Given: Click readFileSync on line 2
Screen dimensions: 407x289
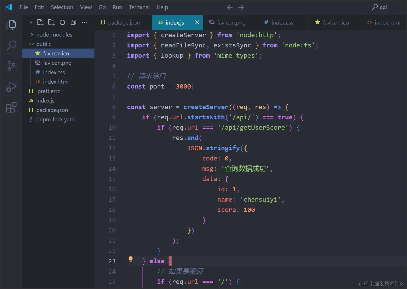Looking at the screenshot, I should (183, 45).
